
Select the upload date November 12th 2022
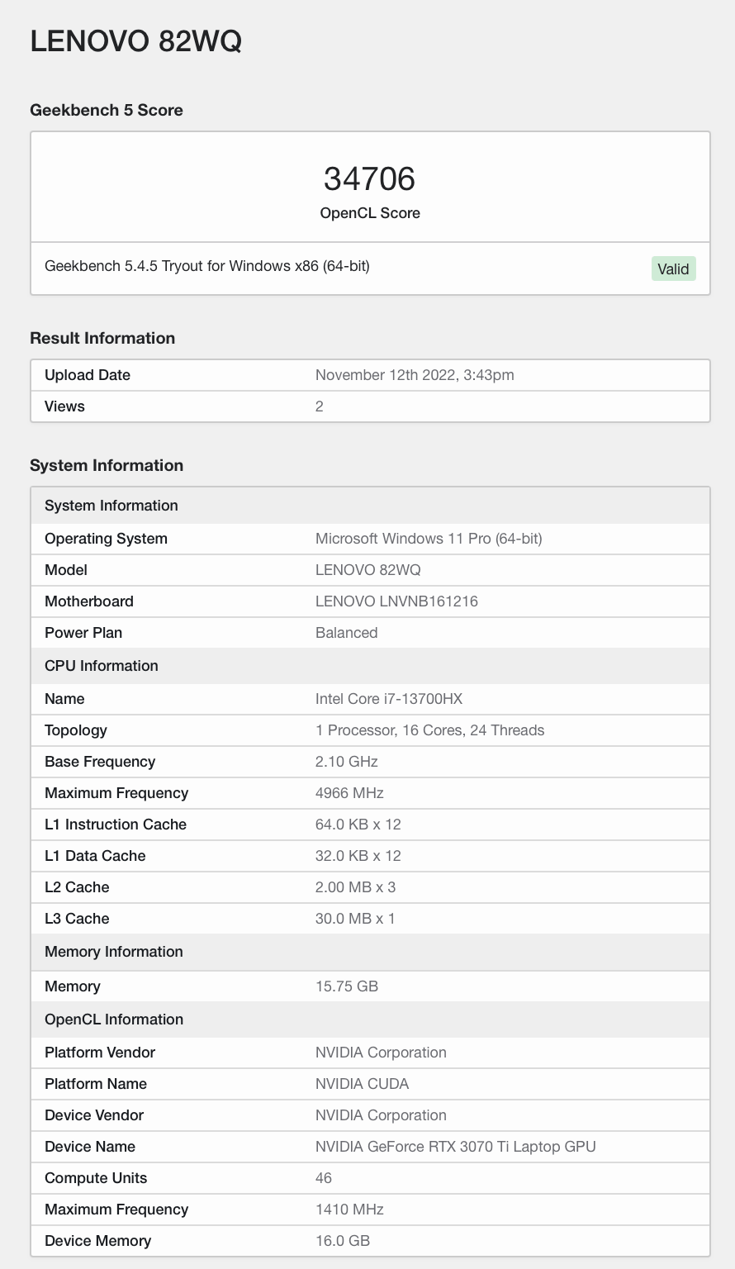pyautogui.click(x=415, y=375)
